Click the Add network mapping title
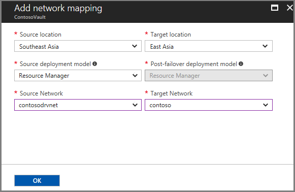 pyautogui.click(x=58, y=8)
